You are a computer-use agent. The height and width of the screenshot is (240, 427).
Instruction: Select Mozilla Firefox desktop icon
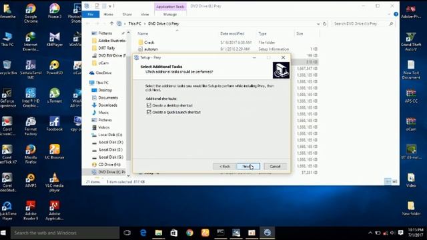(31, 154)
